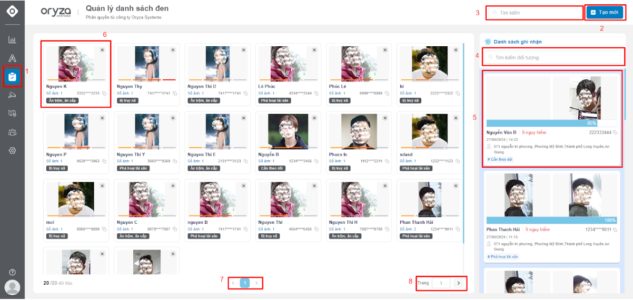Remove the sdasd card with X
This screenshot has width=633, height=300.
[456, 118]
